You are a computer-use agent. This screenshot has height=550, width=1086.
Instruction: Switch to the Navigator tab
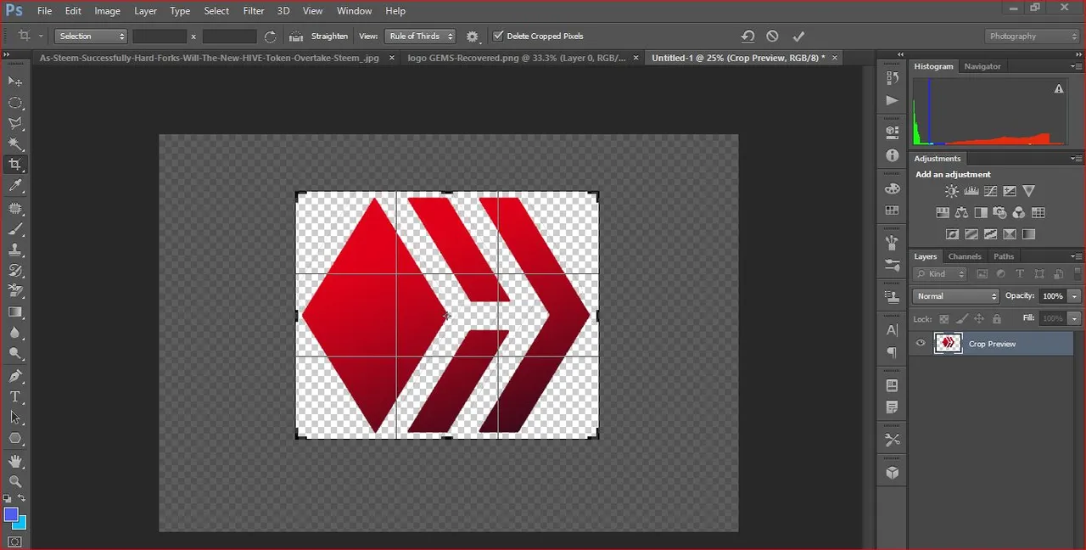[982, 66]
